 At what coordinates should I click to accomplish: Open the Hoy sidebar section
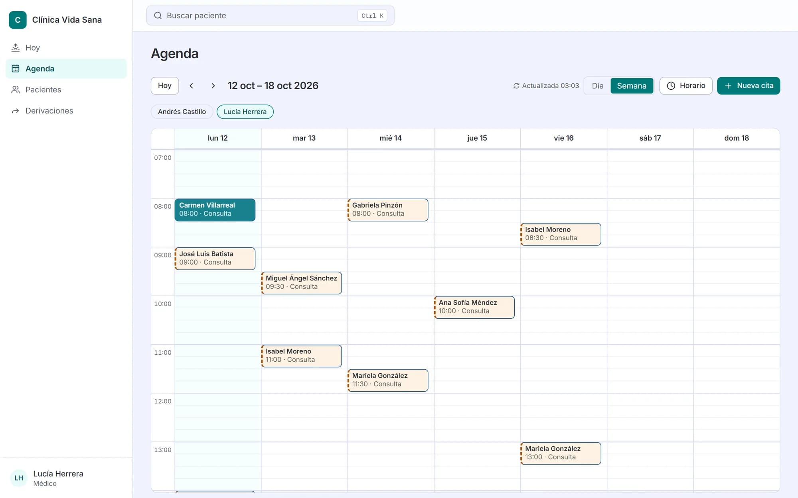66,48
